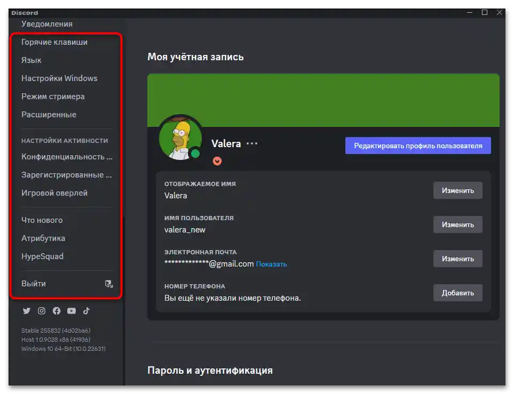Click the logout icon next to Выйти
Viewport: 514px width, 394px height.
(x=109, y=284)
